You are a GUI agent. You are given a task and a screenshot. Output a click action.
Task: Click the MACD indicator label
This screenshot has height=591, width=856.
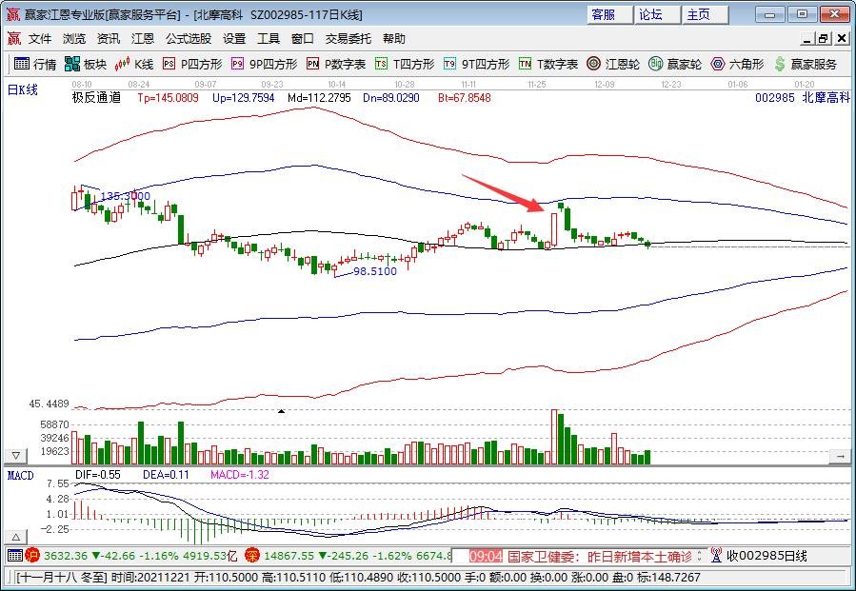[x=20, y=475]
